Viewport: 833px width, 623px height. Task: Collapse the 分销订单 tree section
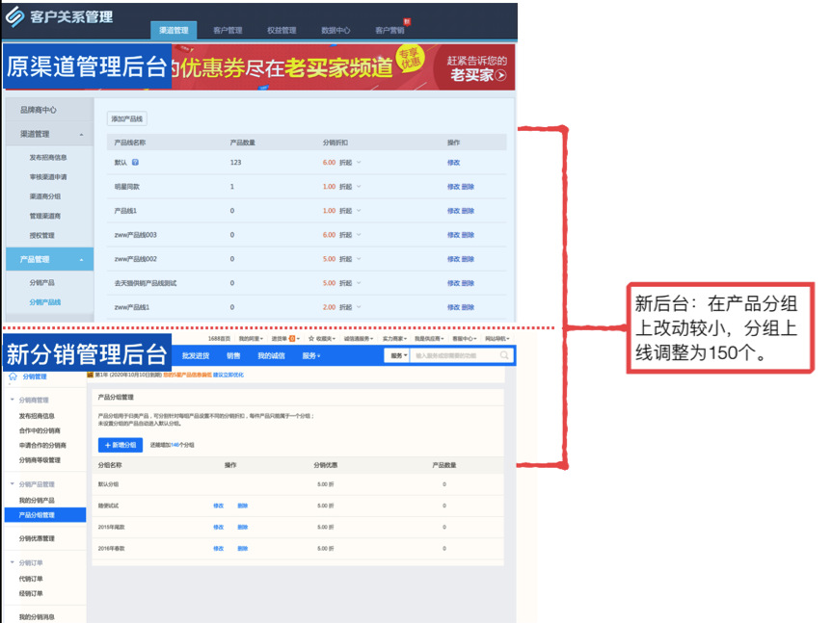point(12,562)
